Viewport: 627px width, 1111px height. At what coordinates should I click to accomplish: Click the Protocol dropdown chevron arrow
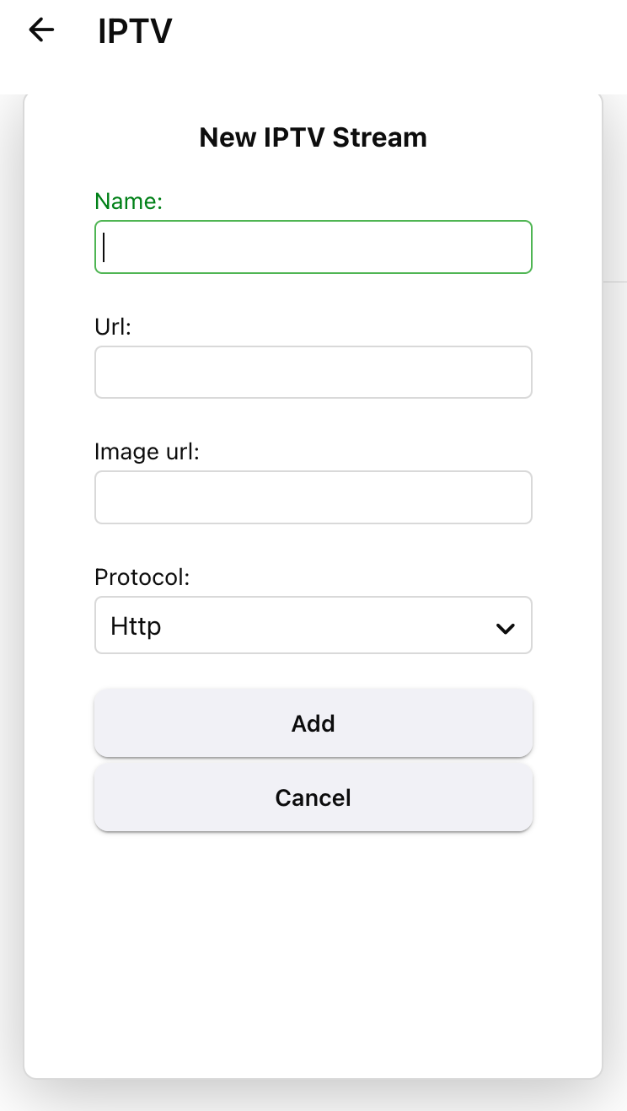click(505, 628)
